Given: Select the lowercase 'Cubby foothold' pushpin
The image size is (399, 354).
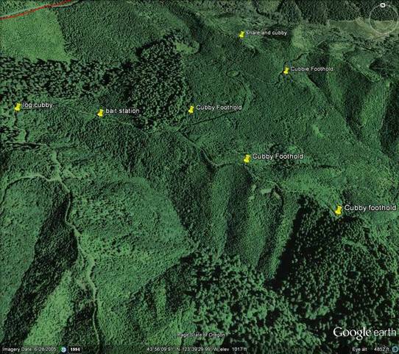Looking at the screenshot, I should (338, 210).
